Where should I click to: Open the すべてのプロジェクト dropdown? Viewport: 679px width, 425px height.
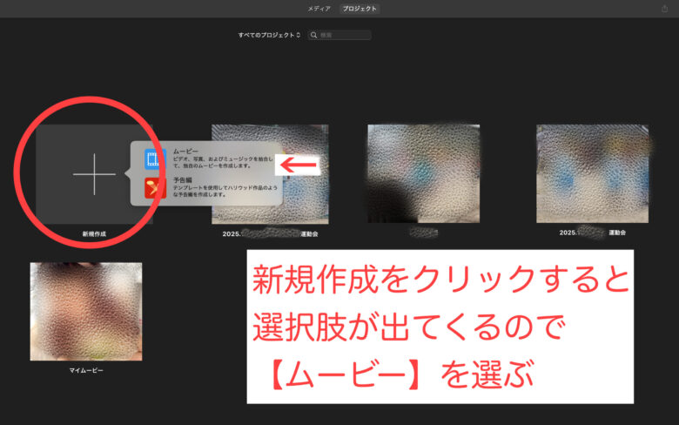pyautogui.click(x=269, y=35)
